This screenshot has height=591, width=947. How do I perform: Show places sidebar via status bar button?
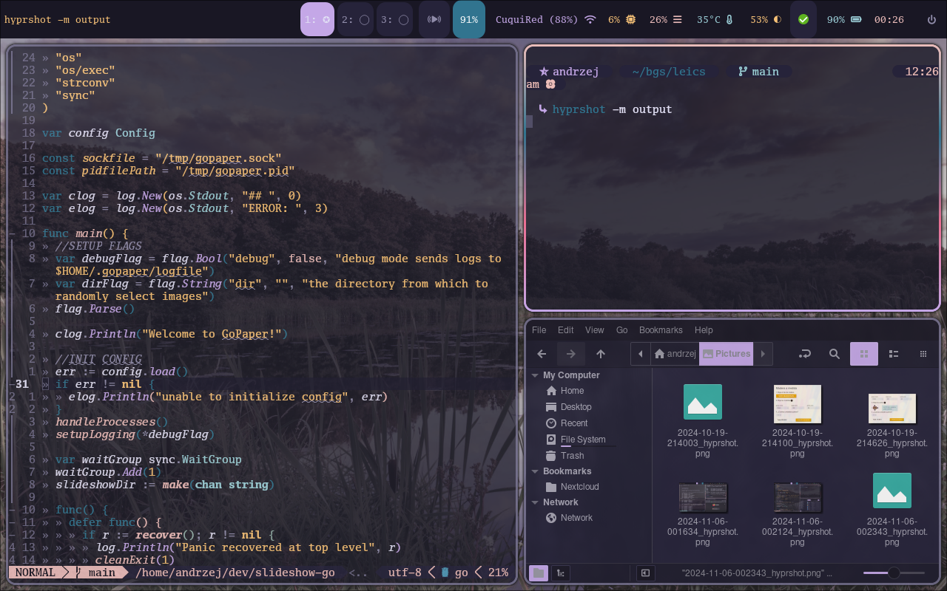(539, 573)
